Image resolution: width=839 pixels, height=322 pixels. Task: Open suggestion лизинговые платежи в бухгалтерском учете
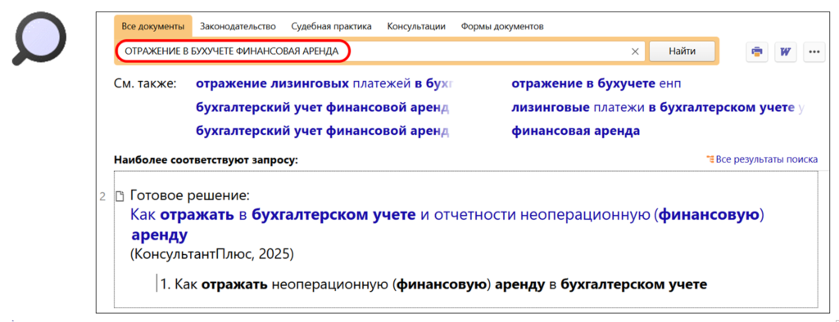point(658,107)
